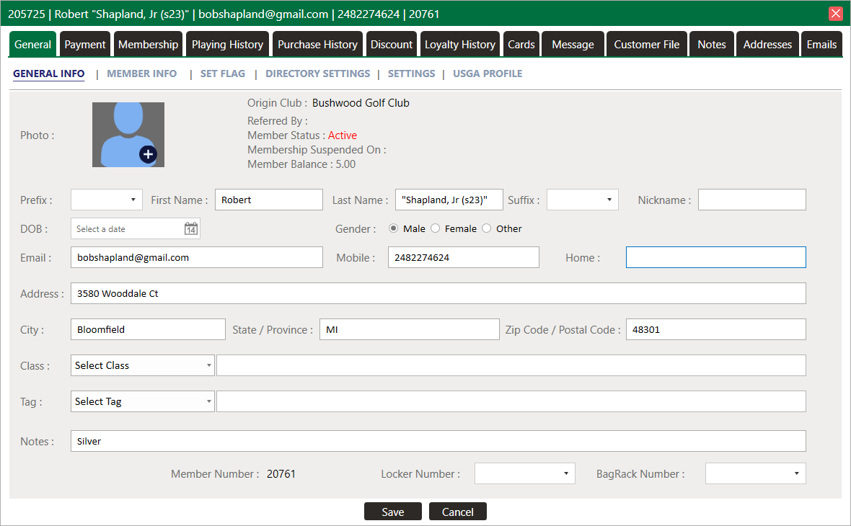Open the Locker Number dropdown
The height and width of the screenshot is (526, 851).
pos(525,473)
